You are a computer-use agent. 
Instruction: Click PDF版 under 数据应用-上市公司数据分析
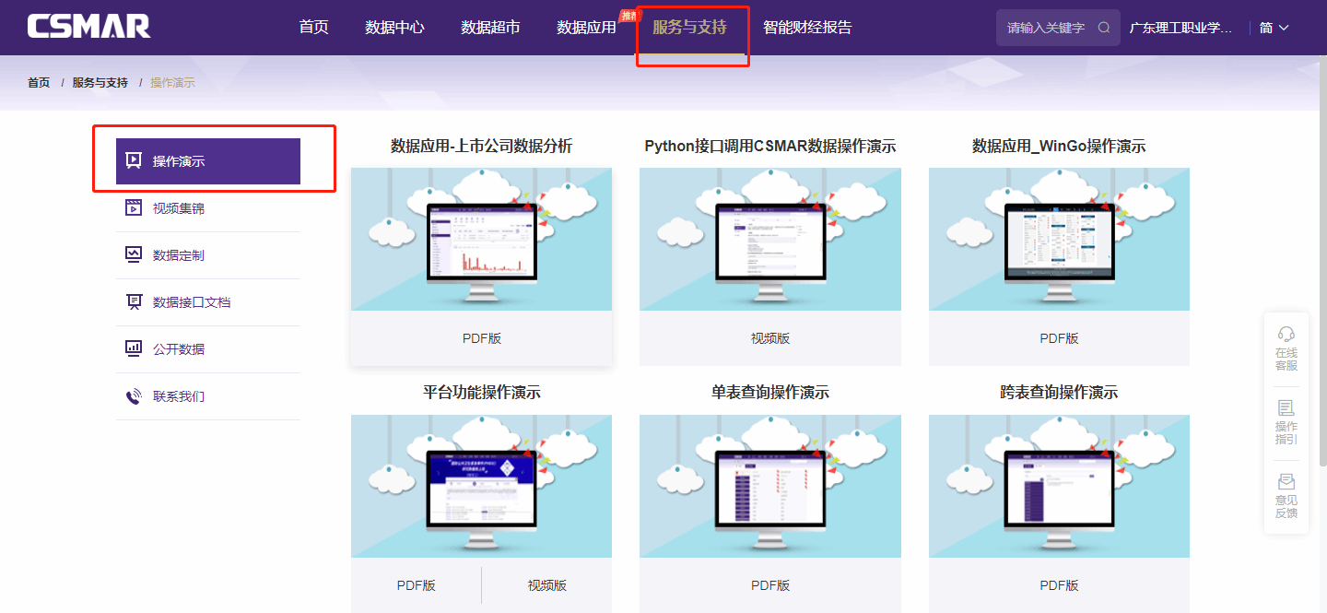coord(482,338)
